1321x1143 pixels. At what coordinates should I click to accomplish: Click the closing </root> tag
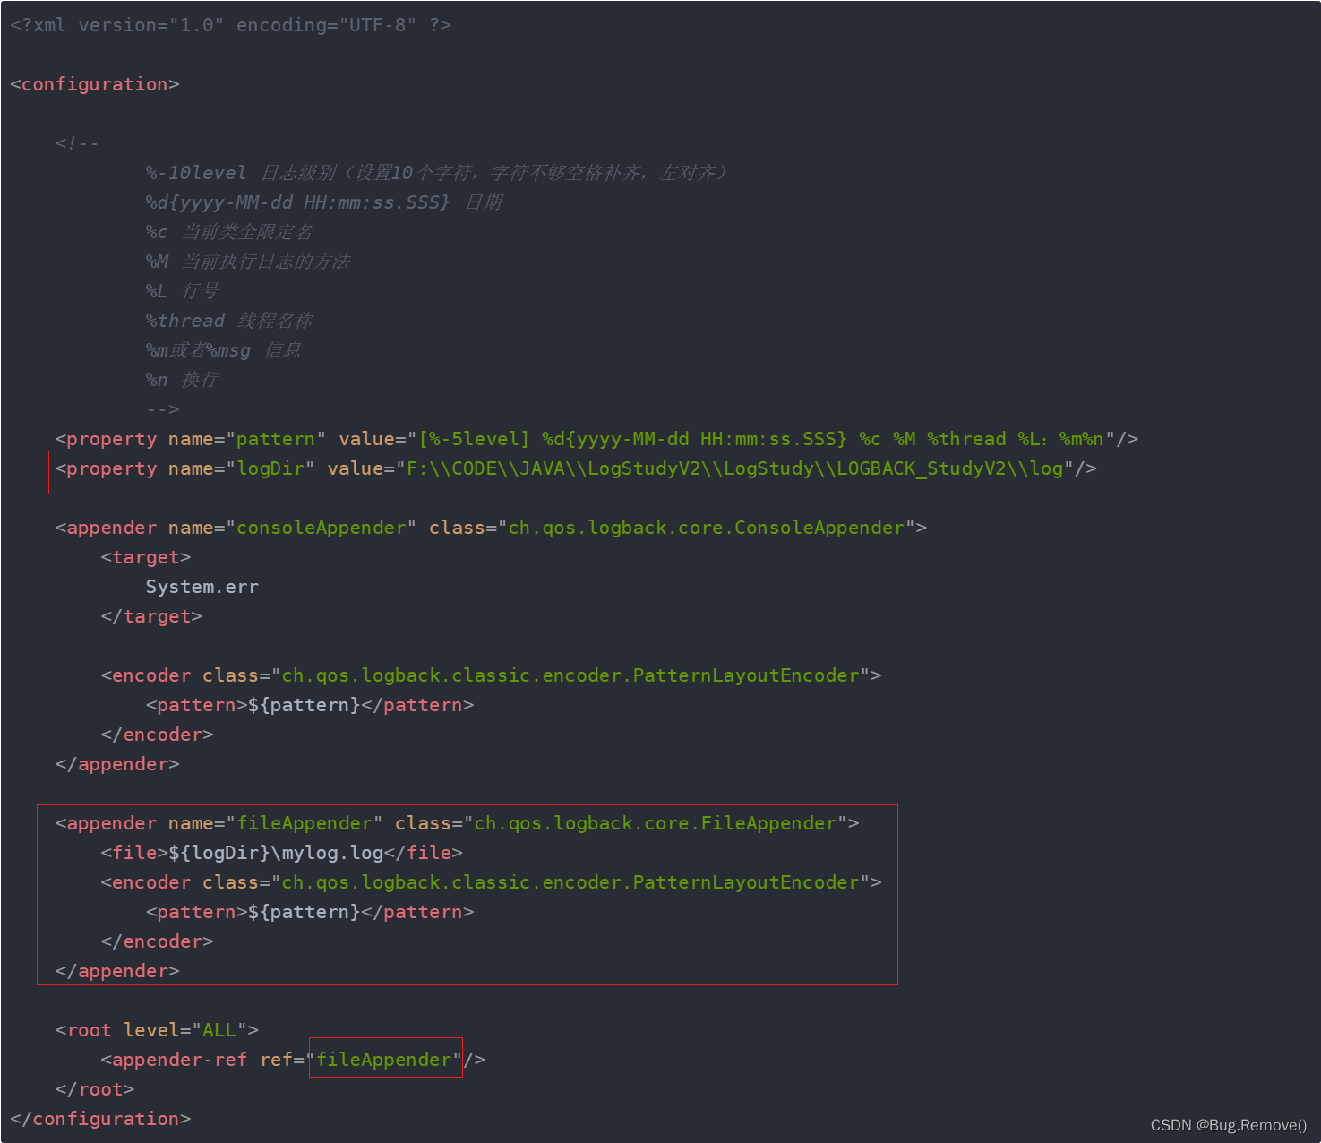[95, 1089]
